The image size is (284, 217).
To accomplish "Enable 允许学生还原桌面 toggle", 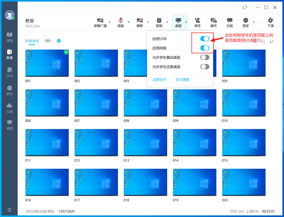I will tap(205, 67).
